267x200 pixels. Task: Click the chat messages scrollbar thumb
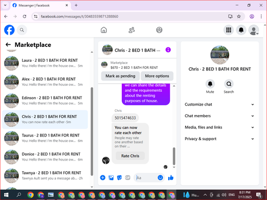point(174,156)
